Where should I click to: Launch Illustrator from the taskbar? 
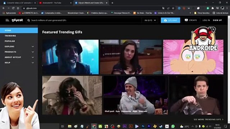click(131, 126)
